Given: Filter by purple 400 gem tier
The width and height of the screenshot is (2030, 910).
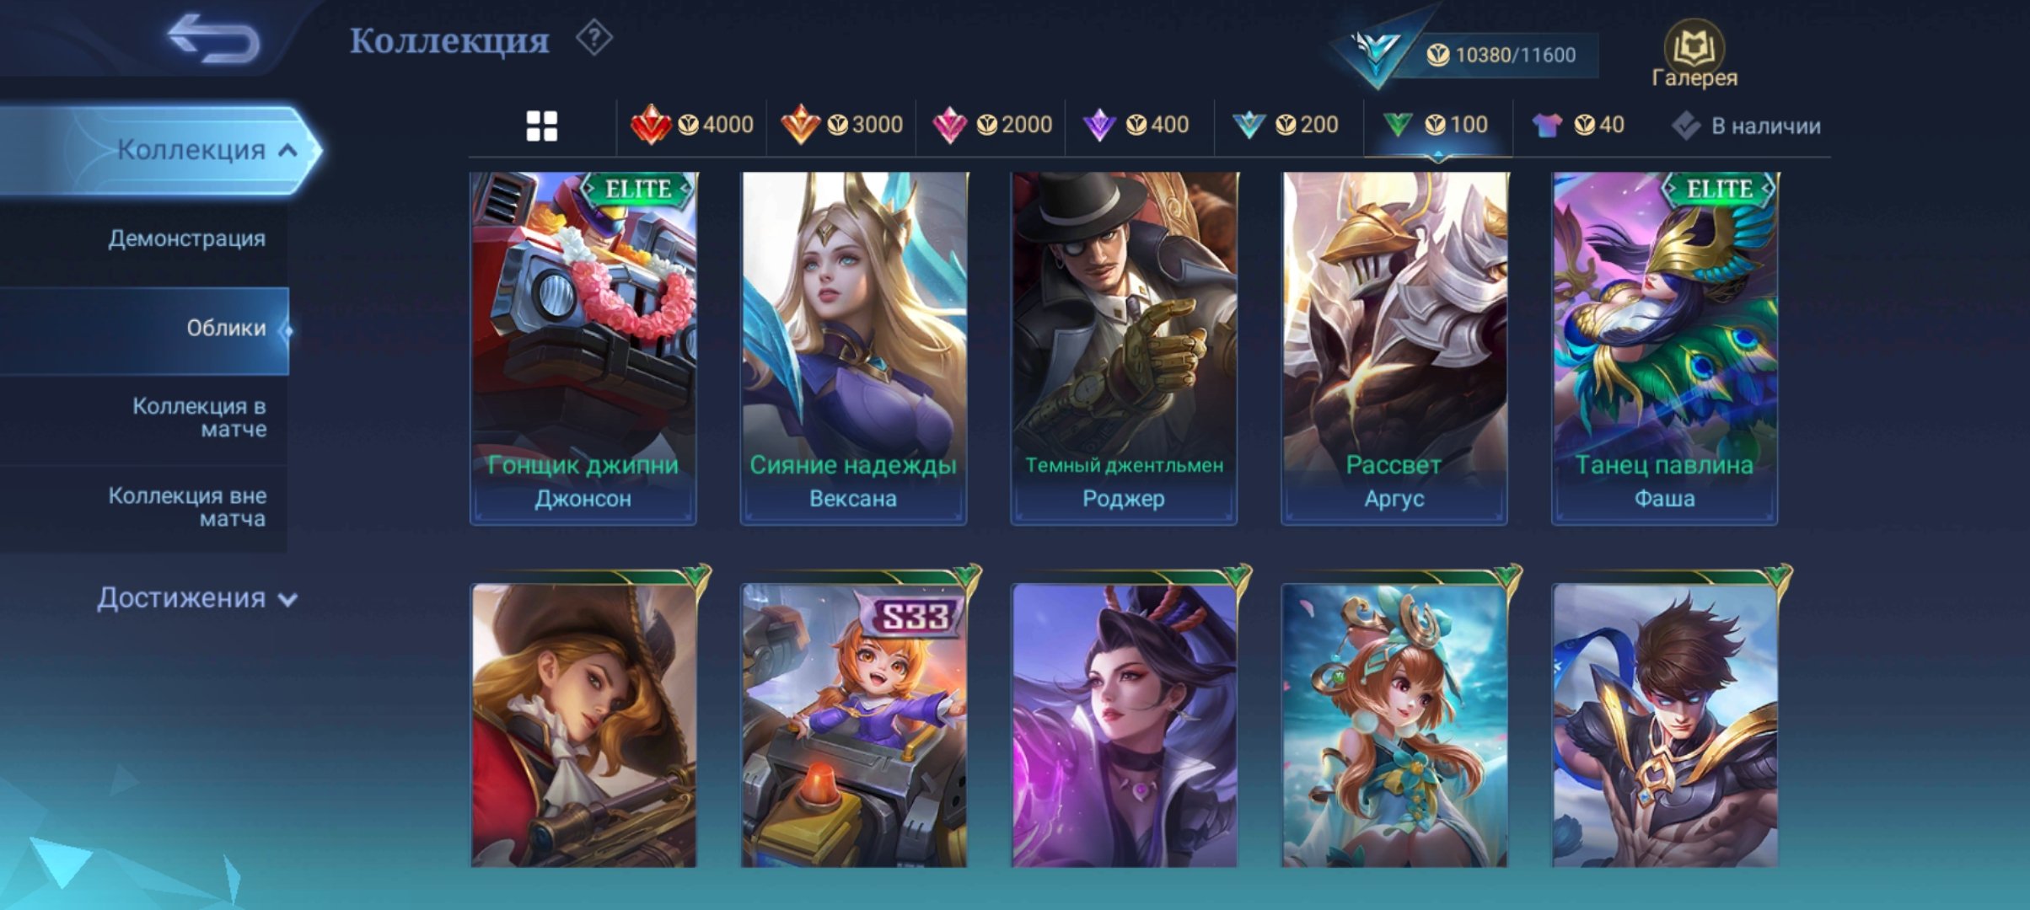Looking at the screenshot, I should click(x=1136, y=126).
